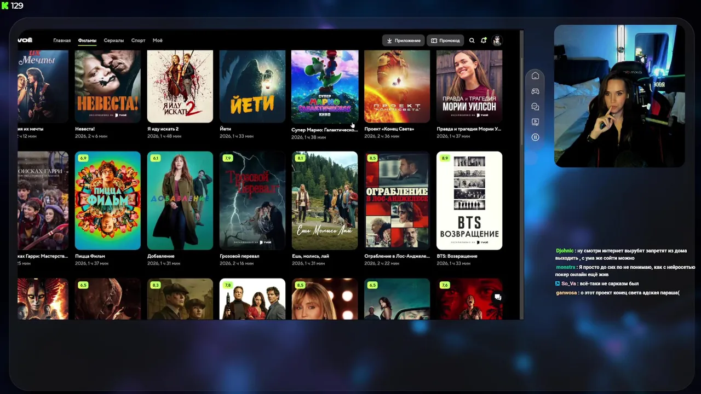Open the Ешь, молись, лай poster
Image resolution: width=701 pixels, height=394 pixels.
325,201
